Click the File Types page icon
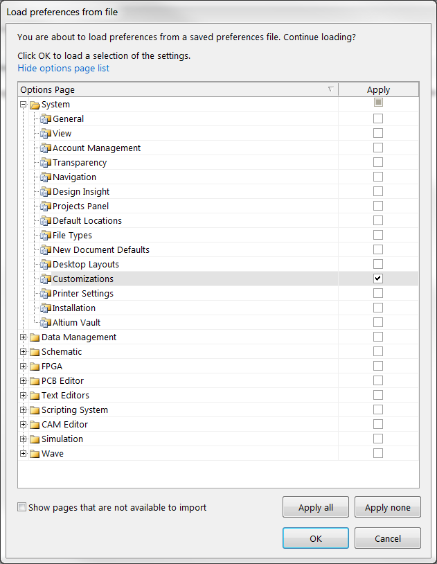The width and height of the screenshot is (437, 564). [x=46, y=236]
